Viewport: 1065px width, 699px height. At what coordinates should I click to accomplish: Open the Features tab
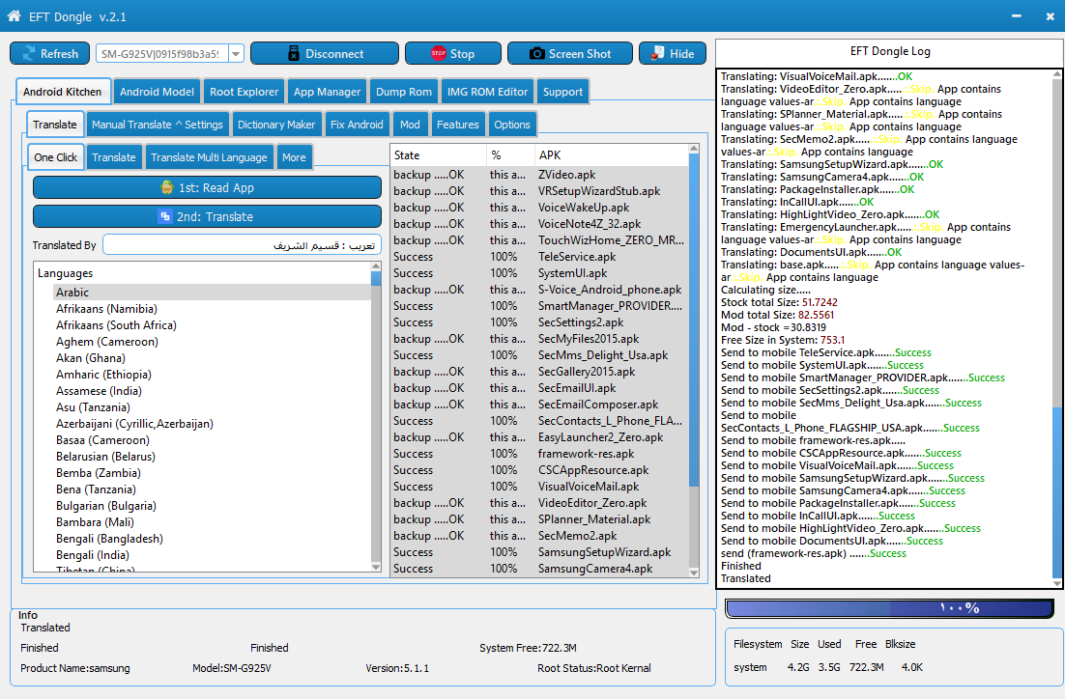[458, 125]
